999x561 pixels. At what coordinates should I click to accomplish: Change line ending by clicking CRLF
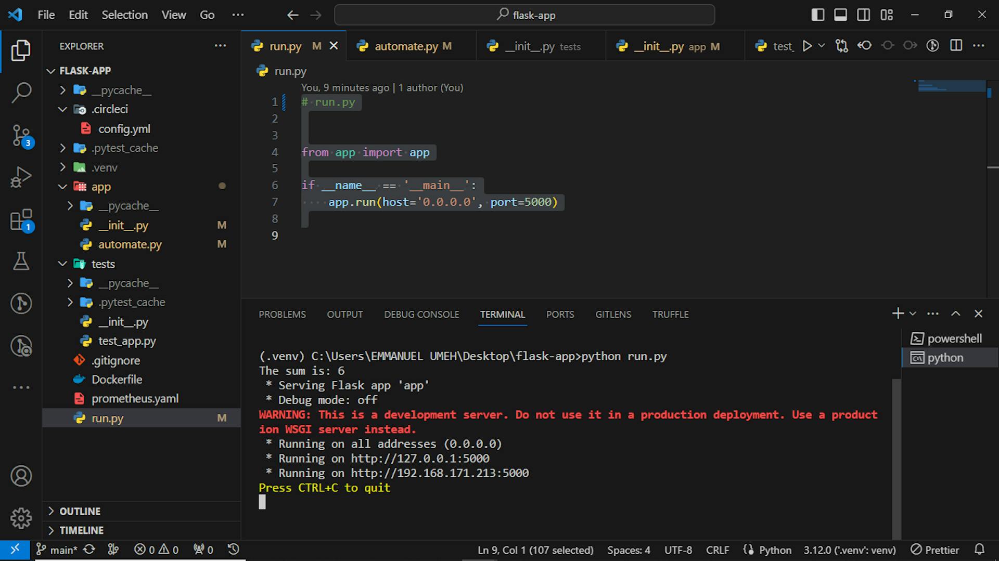click(x=717, y=550)
